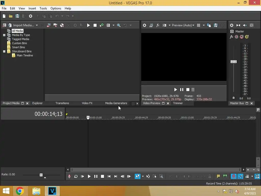Open Video Preview properties gear
This screenshot has height=196, width=261.
coord(145,25)
